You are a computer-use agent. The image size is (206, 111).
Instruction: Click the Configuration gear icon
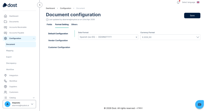6,39
